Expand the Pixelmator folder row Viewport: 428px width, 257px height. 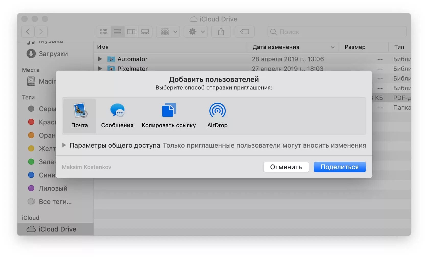click(x=100, y=68)
